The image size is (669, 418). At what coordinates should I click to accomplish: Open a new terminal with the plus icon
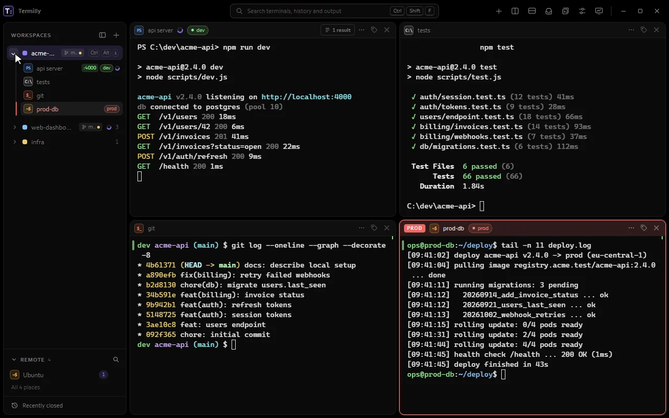[x=499, y=11]
